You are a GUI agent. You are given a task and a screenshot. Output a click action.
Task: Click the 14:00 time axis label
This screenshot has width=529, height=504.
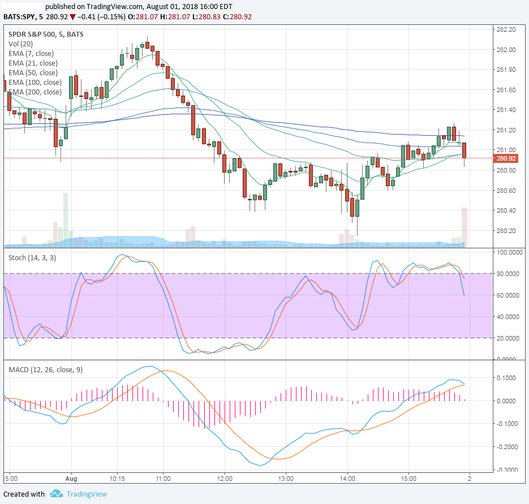point(347,479)
